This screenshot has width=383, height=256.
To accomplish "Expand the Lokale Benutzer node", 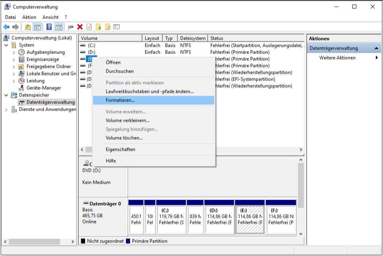I will (x=14, y=74).
